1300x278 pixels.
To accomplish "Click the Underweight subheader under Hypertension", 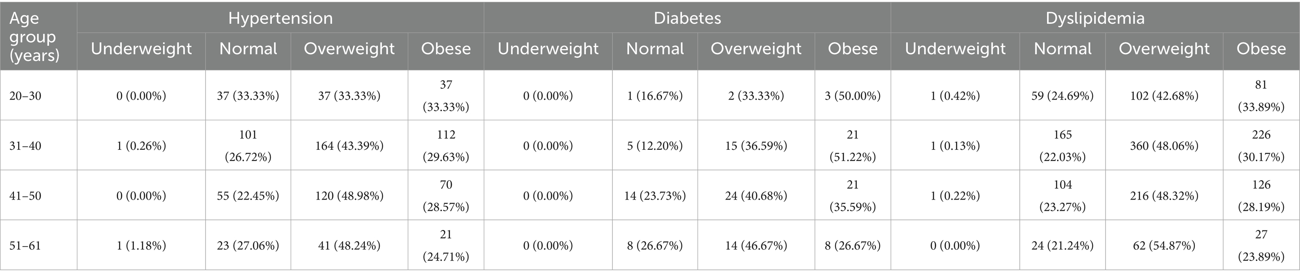I will 141,48.
